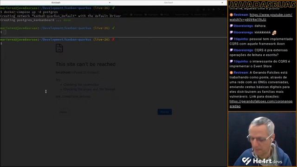297x167 pixels.
Task: Click the '$' prompt in the lower terminal pane
Action: (1, 44)
